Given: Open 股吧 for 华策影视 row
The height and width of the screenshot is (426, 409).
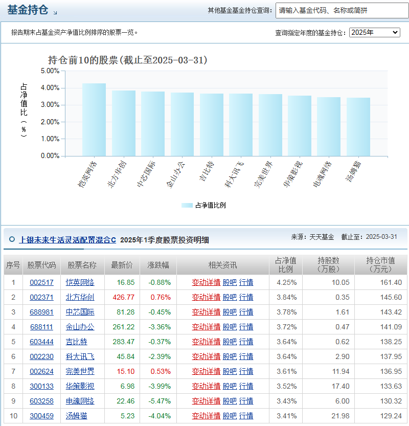Looking at the screenshot, I should click(x=230, y=386).
